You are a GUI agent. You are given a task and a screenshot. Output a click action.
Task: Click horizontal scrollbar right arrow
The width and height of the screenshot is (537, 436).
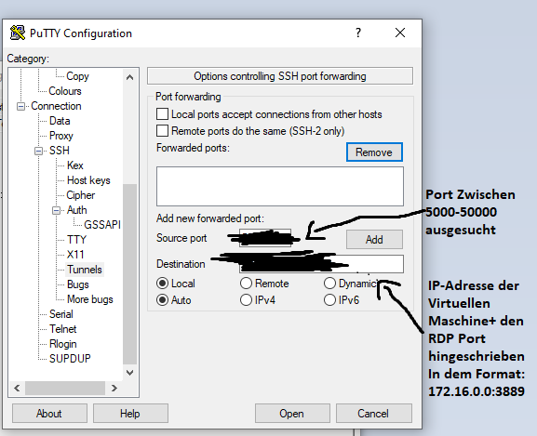pos(114,388)
